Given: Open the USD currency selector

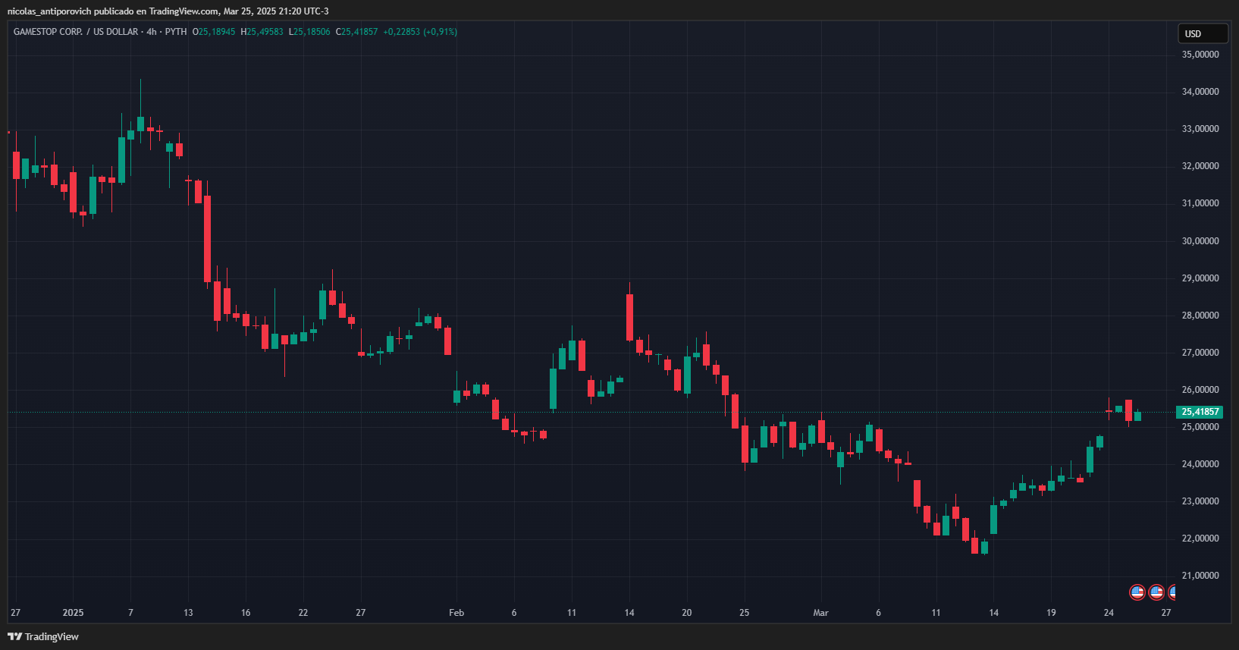Looking at the screenshot, I should (1202, 33).
